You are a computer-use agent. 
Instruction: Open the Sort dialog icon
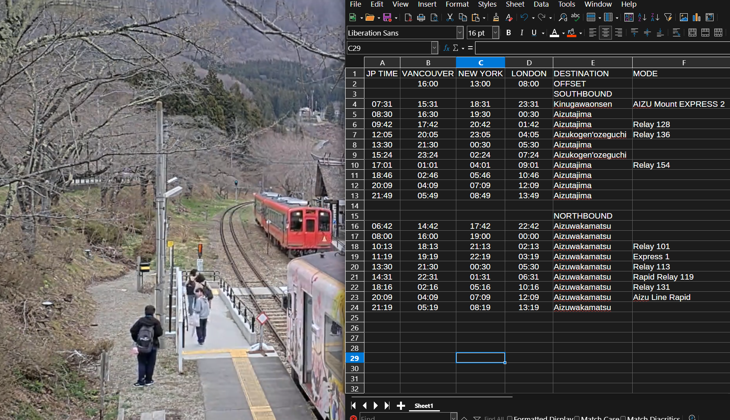click(x=629, y=17)
